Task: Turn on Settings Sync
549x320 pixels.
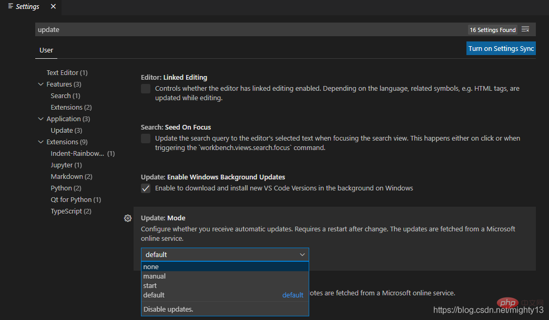Action: click(501, 49)
